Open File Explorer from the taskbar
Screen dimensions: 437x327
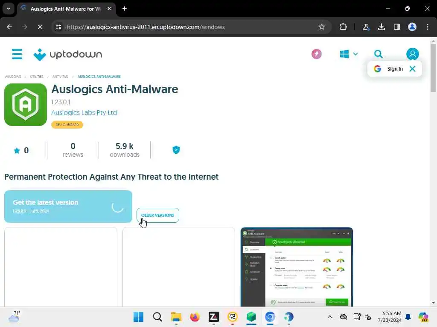(176, 317)
